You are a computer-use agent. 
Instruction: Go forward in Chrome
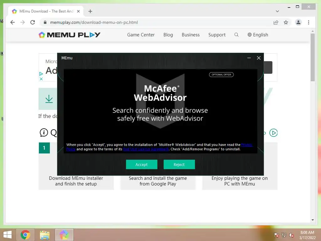[x=23, y=22]
